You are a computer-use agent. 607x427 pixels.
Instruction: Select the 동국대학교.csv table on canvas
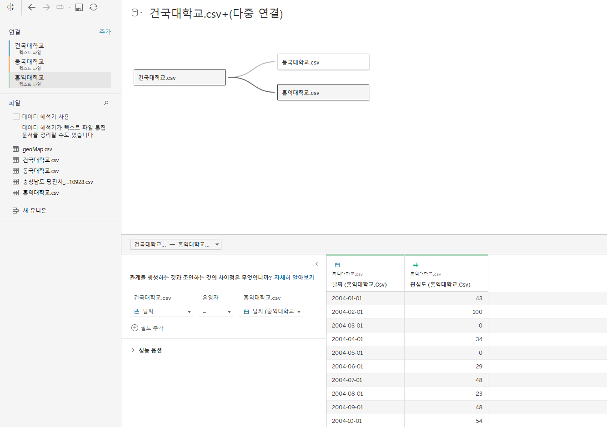(323, 62)
